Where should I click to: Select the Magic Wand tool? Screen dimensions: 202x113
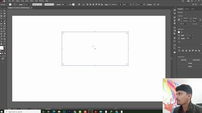(x=1, y=13)
